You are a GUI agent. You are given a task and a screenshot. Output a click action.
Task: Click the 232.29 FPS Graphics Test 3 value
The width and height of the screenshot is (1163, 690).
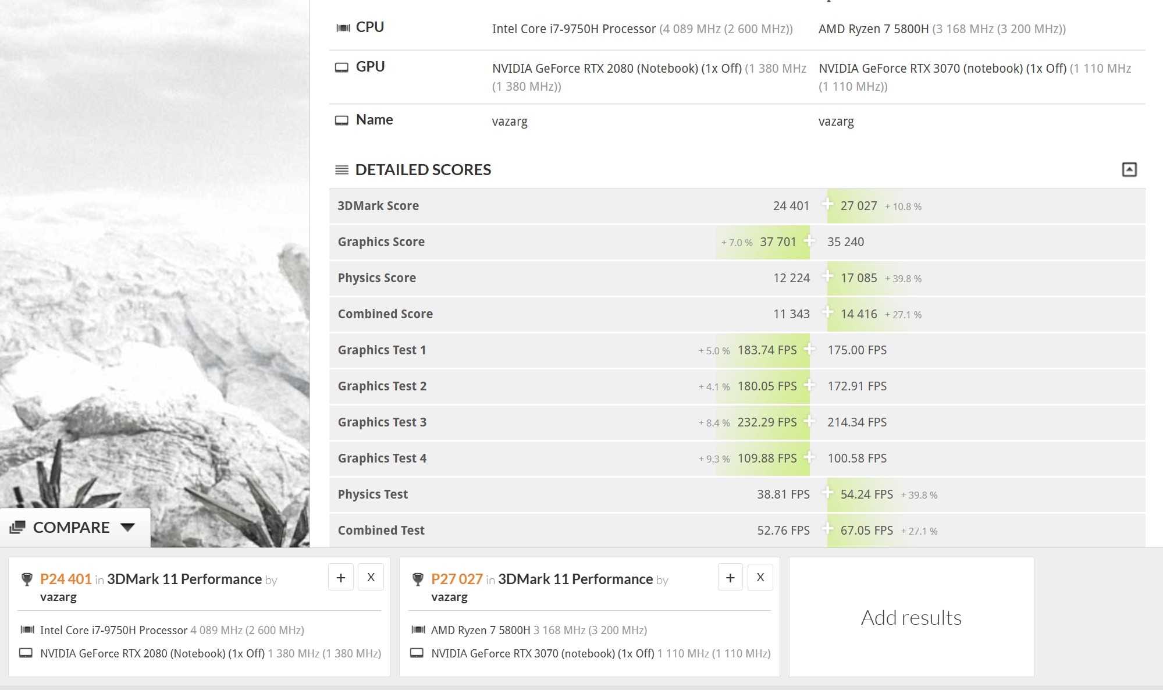click(x=767, y=422)
